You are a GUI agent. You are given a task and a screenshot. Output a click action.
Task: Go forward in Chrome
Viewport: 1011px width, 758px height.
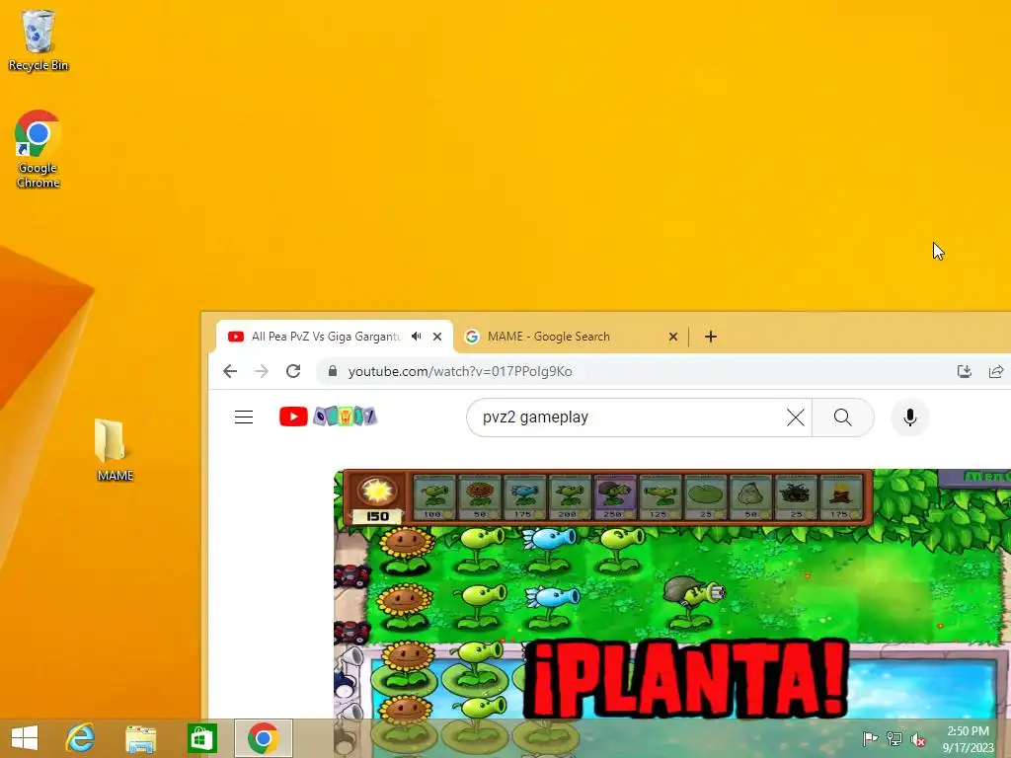(x=261, y=371)
